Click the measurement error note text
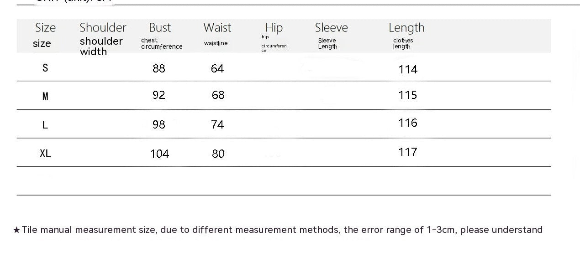 point(278,230)
